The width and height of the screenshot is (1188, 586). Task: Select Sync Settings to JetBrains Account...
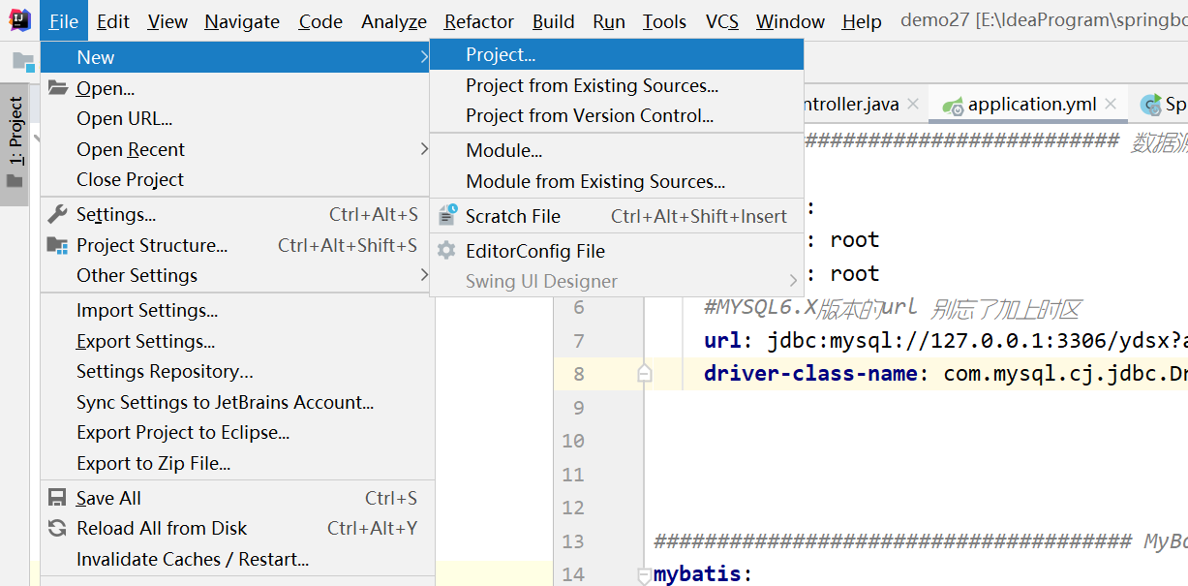point(237,402)
